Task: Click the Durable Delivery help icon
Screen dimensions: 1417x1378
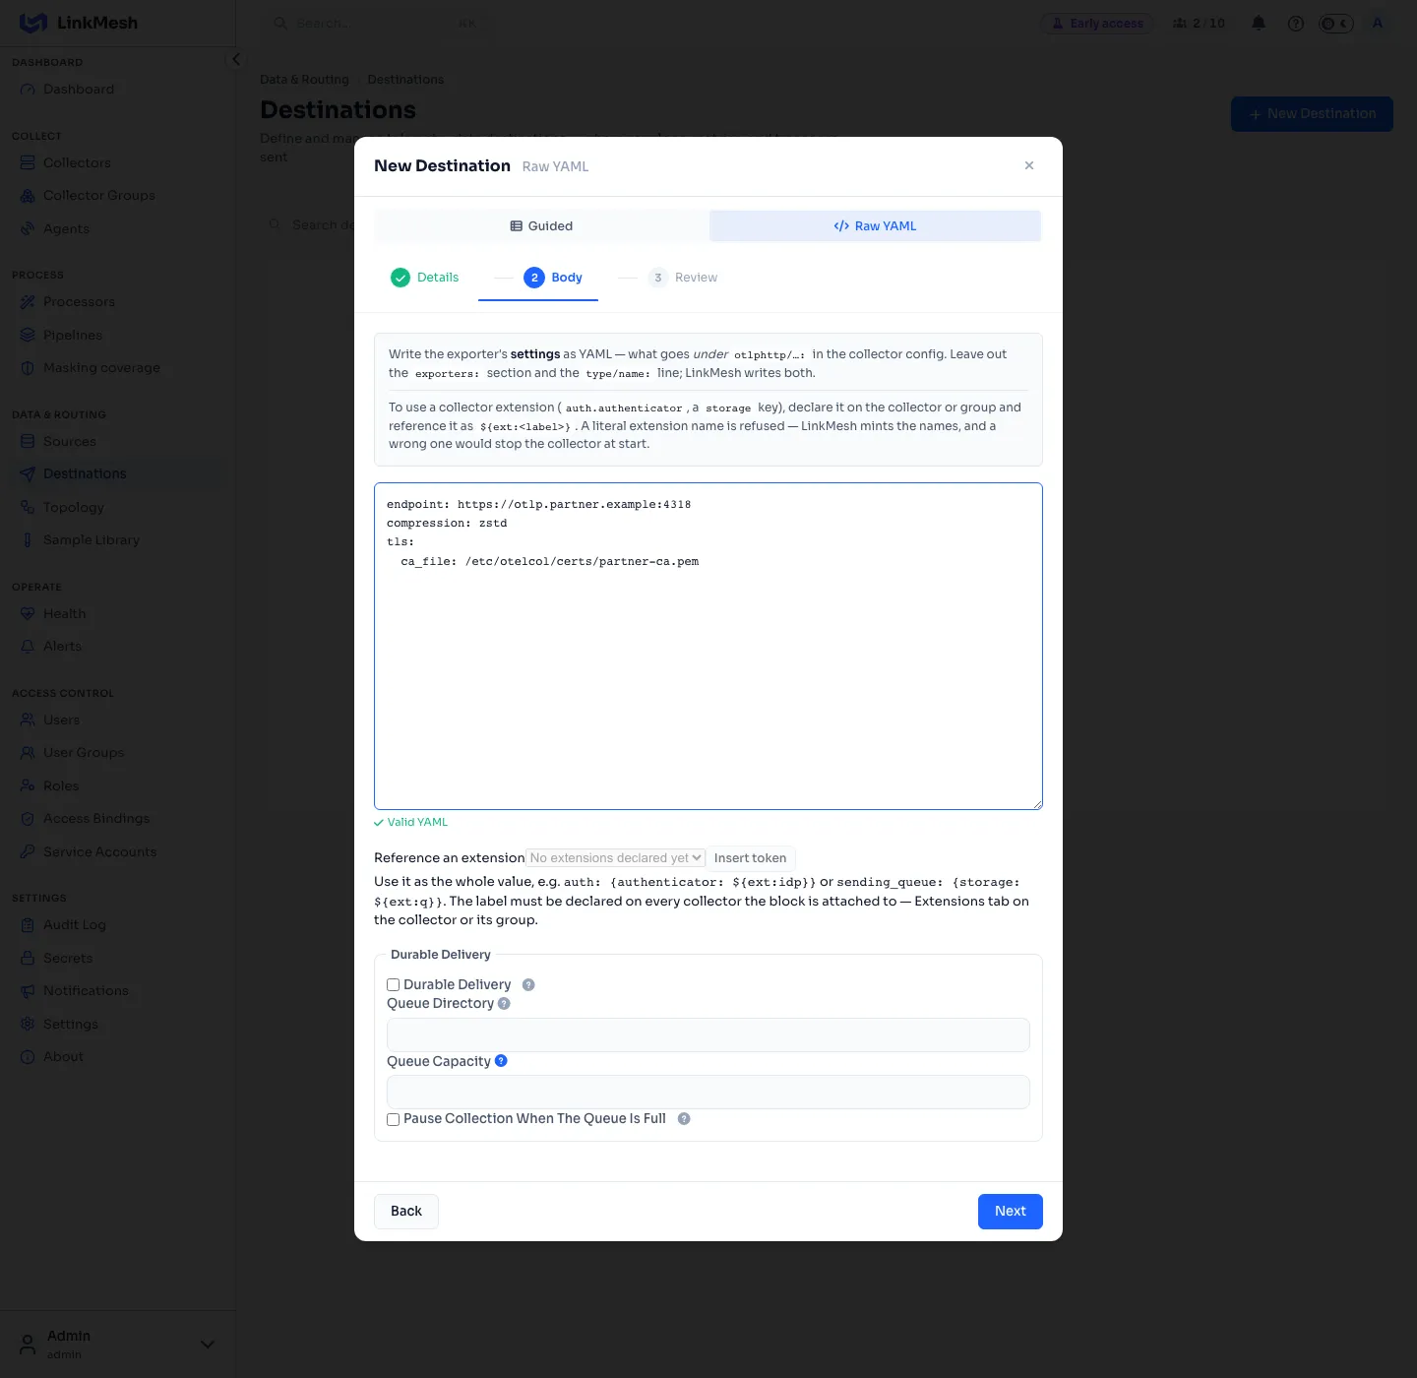Action: click(x=528, y=985)
